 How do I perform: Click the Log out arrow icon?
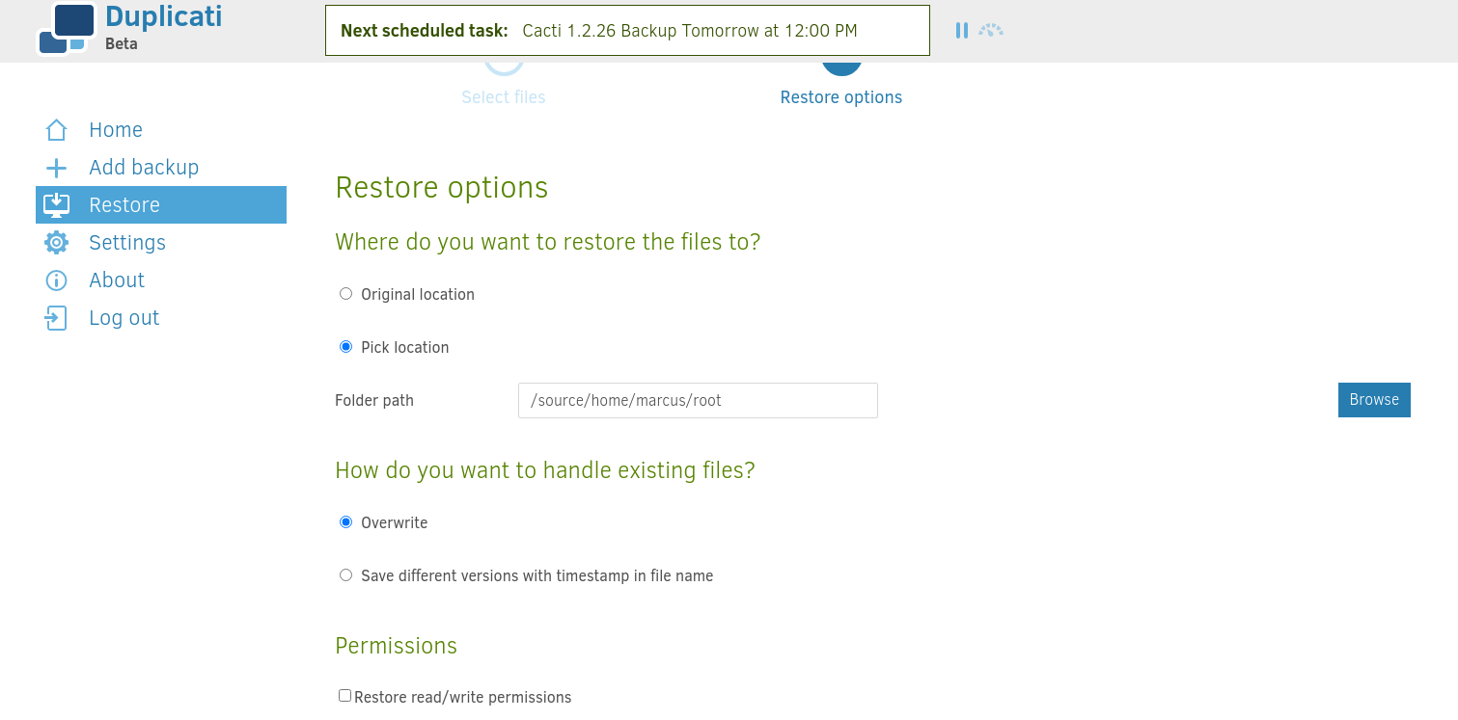tap(57, 318)
